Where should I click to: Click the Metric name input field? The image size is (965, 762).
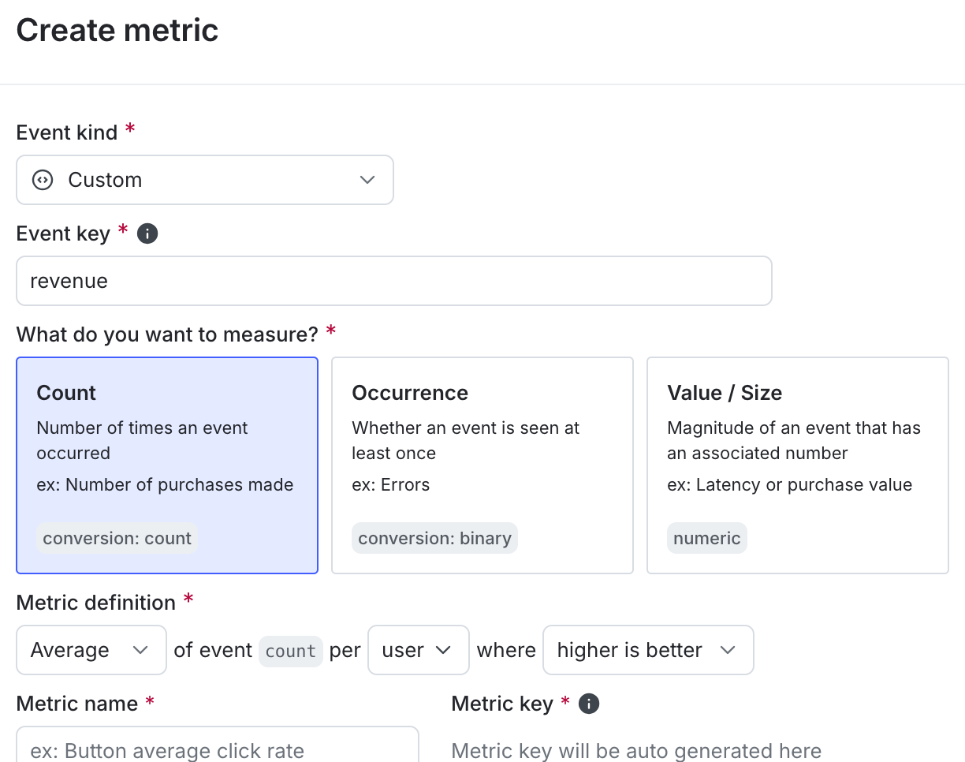[217, 749]
